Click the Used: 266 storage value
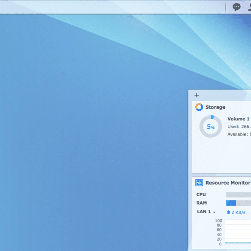The height and width of the screenshot is (251, 251). 239,127
